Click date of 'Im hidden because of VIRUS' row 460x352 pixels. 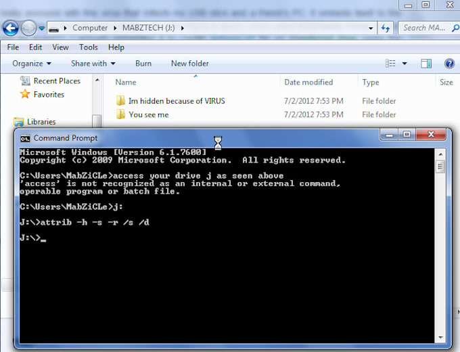[x=314, y=101]
